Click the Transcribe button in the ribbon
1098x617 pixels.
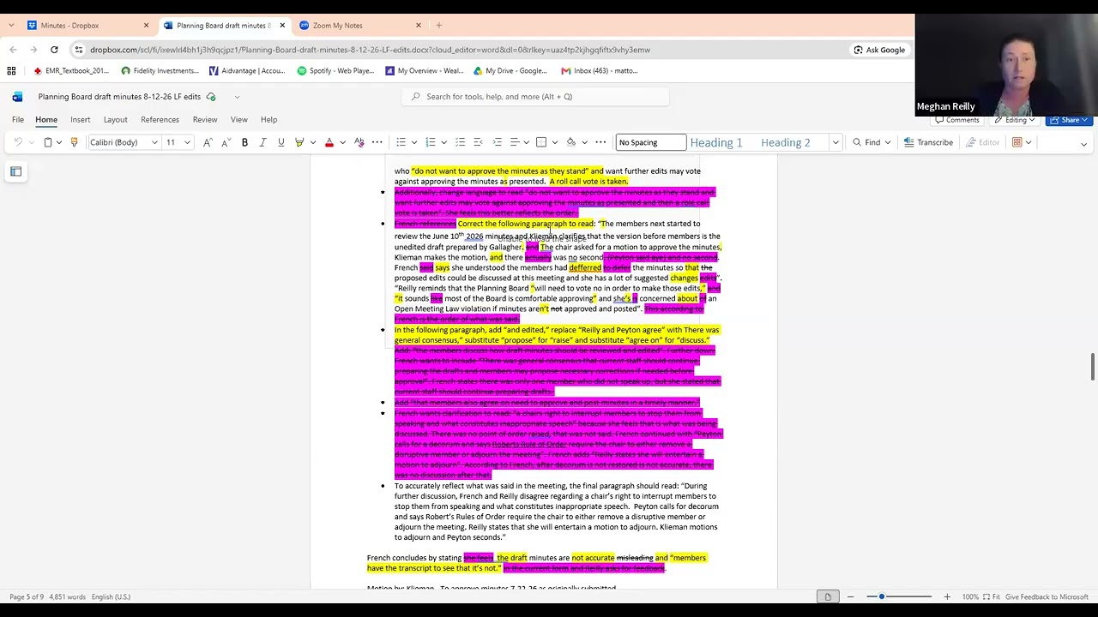point(928,142)
